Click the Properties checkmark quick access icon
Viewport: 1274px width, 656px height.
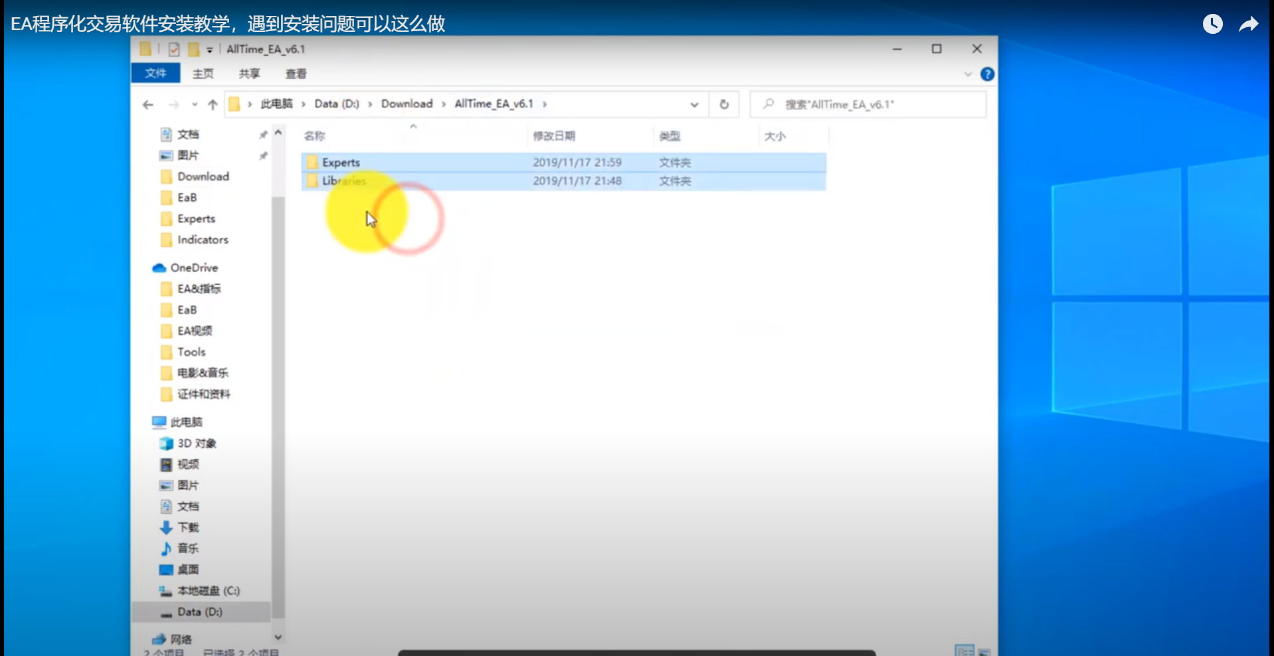coord(174,49)
